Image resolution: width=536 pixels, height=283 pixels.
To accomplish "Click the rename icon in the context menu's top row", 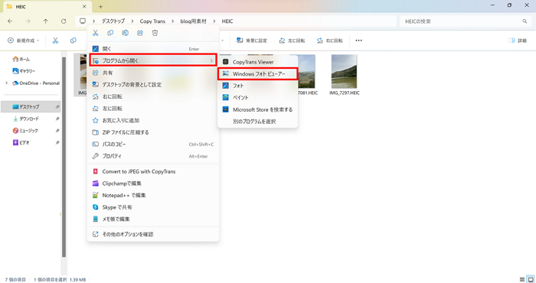I will click(125, 33).
